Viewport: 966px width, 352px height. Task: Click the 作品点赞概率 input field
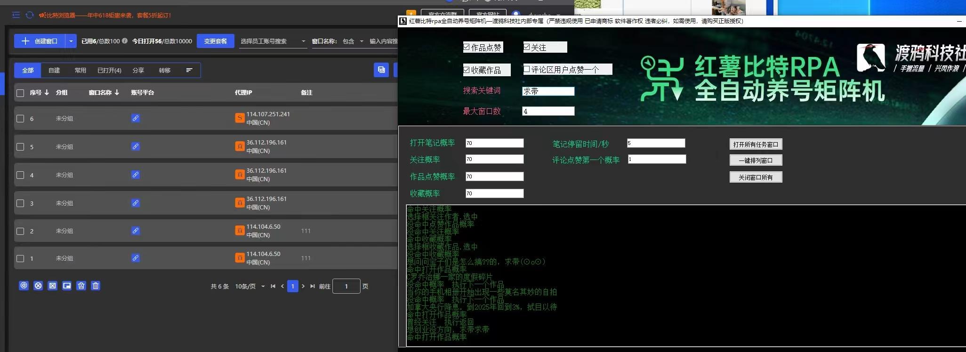(494, 176)
